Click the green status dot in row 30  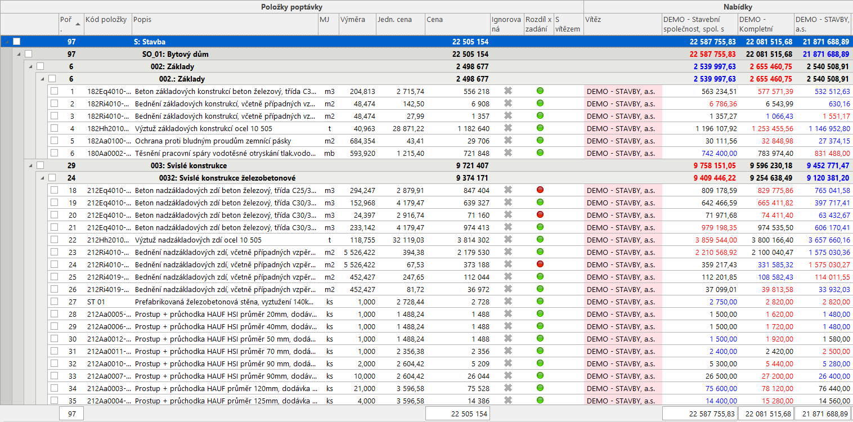(540, 339)
